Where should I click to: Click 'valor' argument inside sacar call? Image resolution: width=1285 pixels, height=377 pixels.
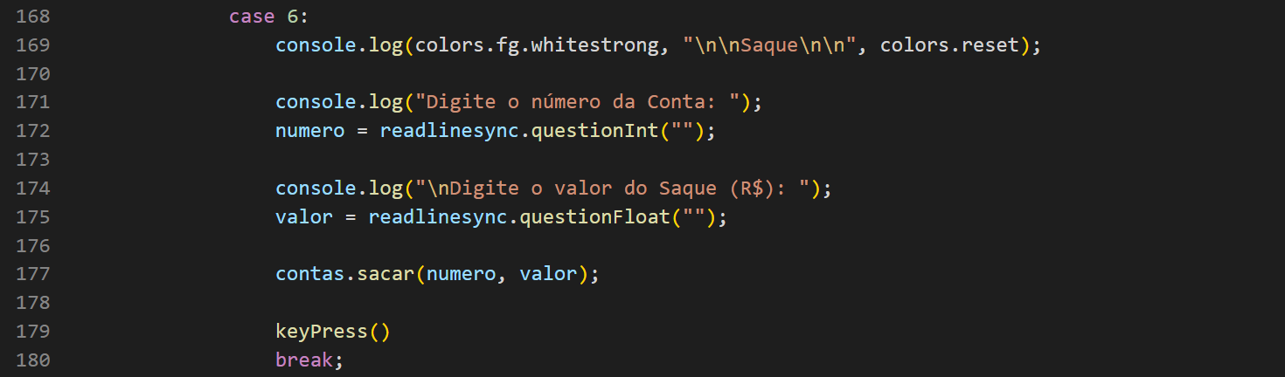(x=548, y=274)
